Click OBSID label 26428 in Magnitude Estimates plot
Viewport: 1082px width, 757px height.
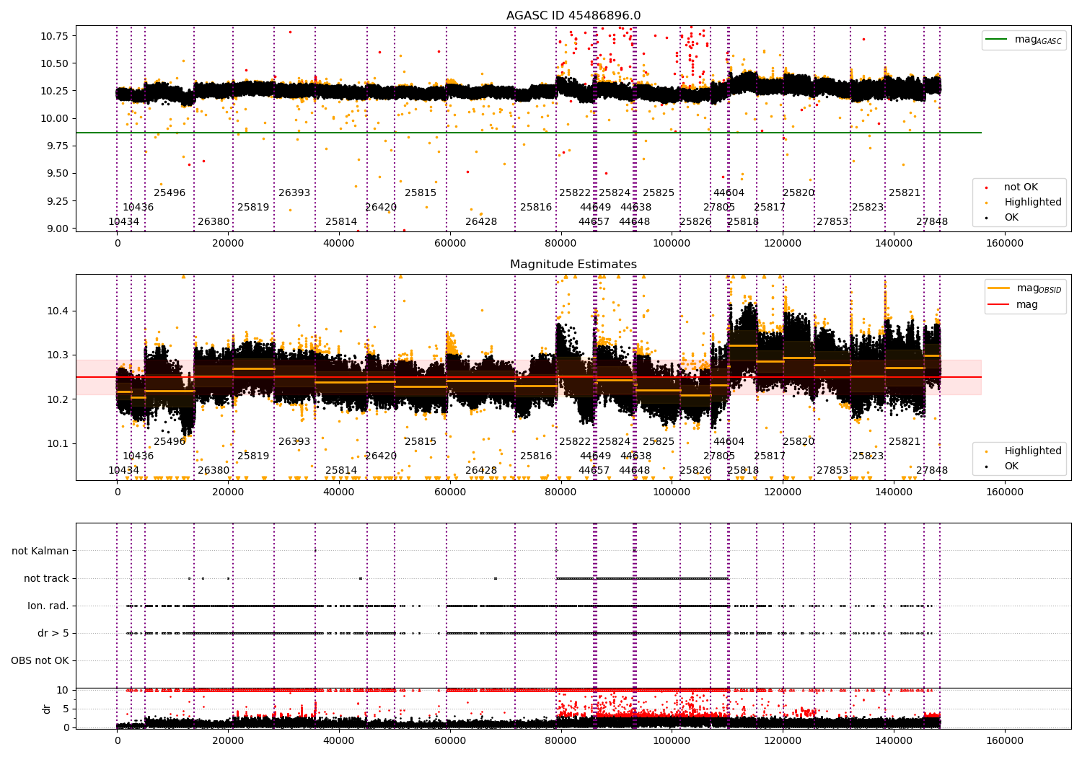481,471
